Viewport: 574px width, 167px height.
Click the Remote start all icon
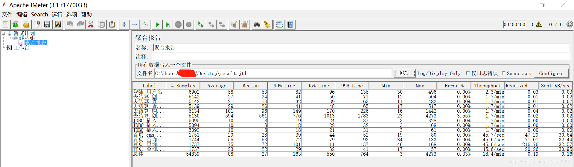[201, 24]
